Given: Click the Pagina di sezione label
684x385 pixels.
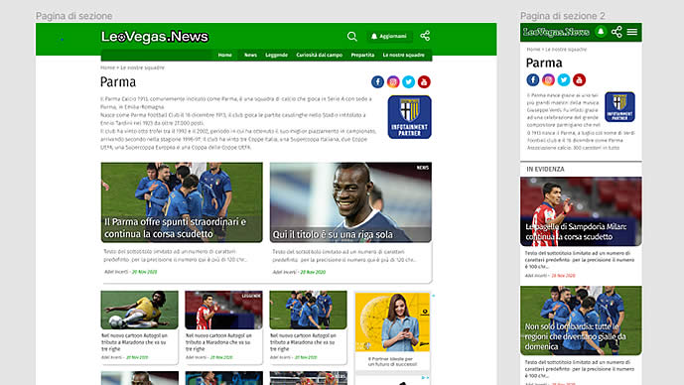Looking at the screenshot, I should click(74, 16).
